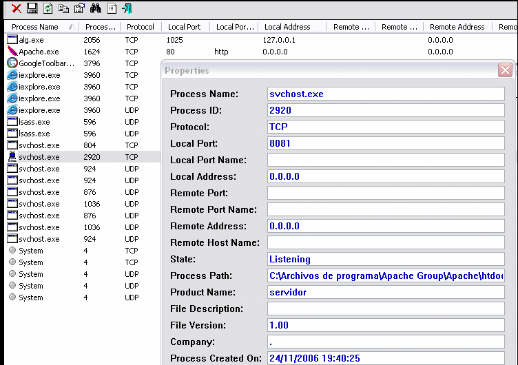518x365 pixels.
Task: Click the GoogleToolbar row icon
Action: pos(12,63)
